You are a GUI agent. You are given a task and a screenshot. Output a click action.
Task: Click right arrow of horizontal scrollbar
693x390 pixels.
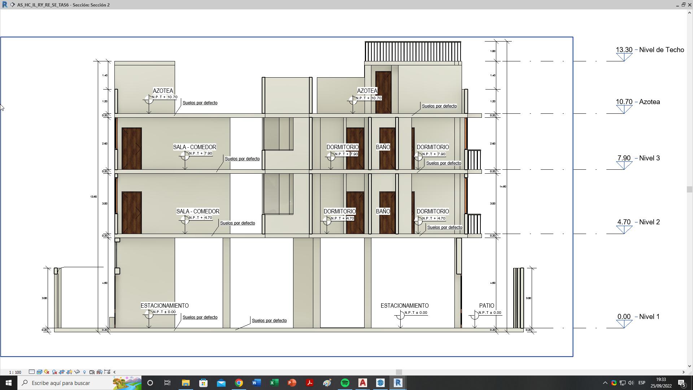click(x=683, y=372)
